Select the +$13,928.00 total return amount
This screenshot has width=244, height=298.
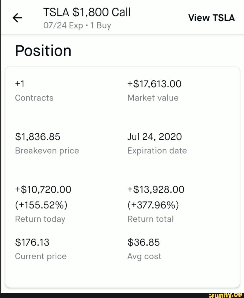pos(156,189)
